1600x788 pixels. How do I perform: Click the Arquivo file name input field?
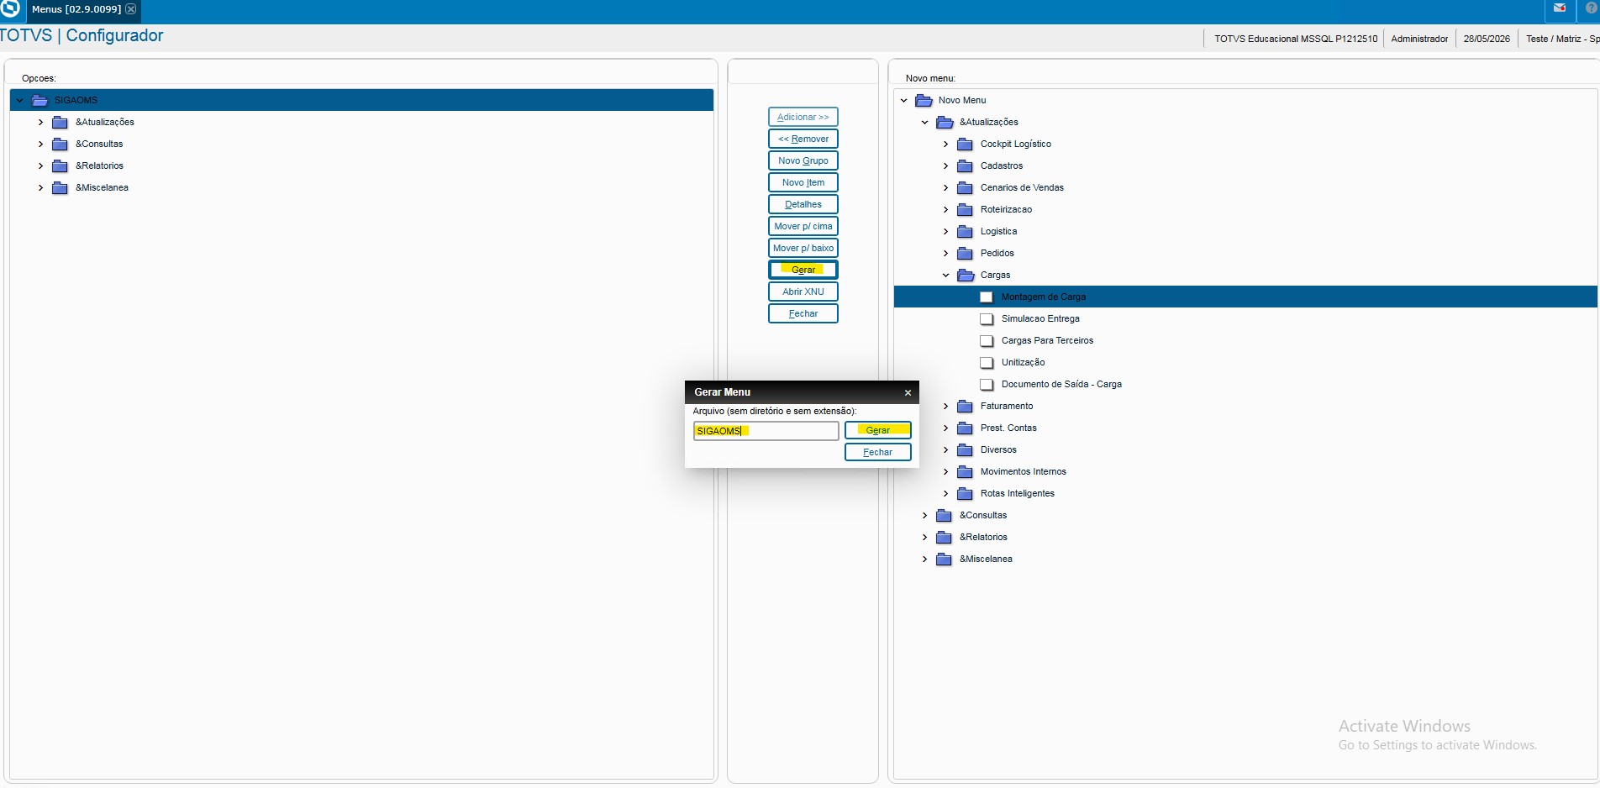[766, 431]
